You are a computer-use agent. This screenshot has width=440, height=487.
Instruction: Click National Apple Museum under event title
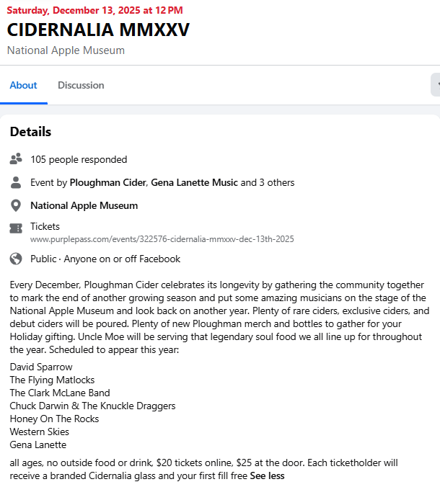coord(66,50)
